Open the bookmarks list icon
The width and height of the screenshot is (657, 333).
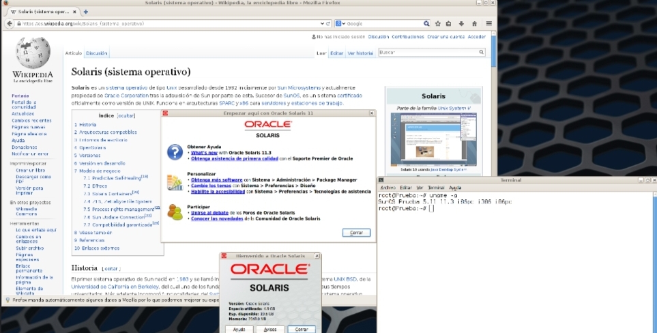(448, 23)
